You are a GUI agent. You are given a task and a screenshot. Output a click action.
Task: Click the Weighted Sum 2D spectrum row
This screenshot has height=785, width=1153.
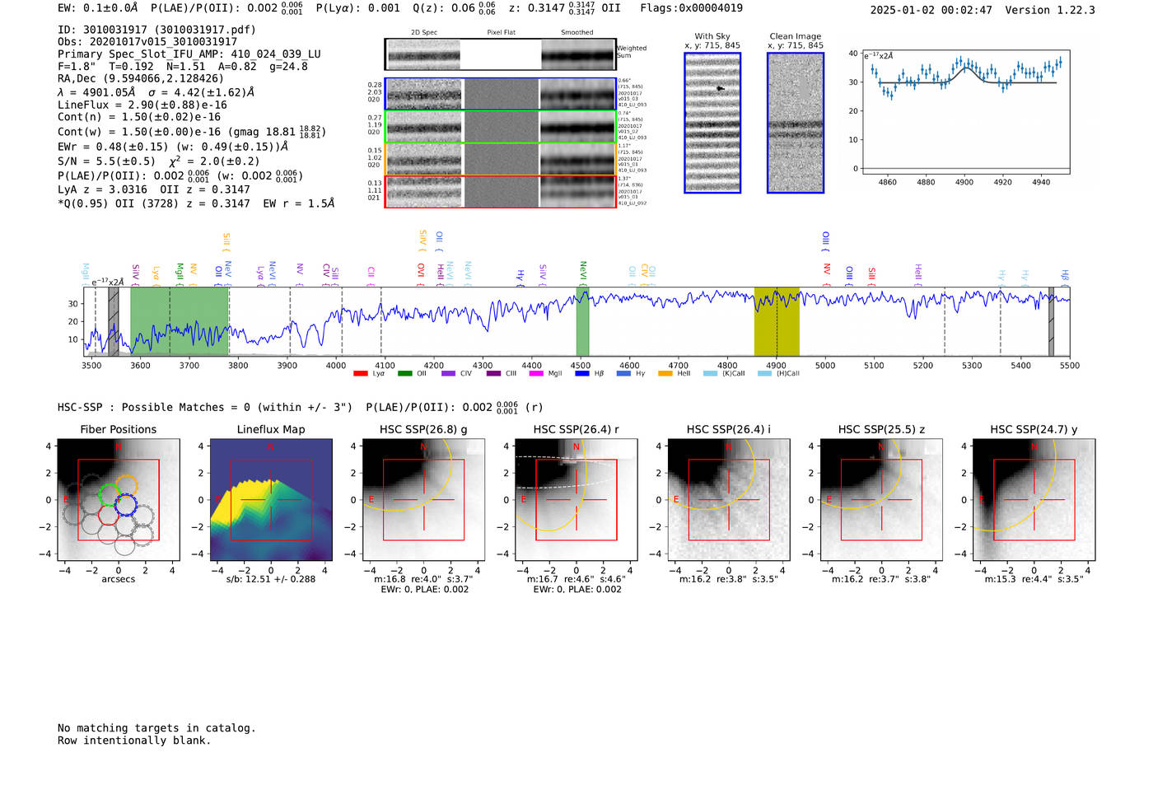(x=501, y=54)
